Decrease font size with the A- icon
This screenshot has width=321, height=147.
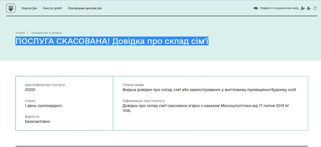[x=309, y=8]
